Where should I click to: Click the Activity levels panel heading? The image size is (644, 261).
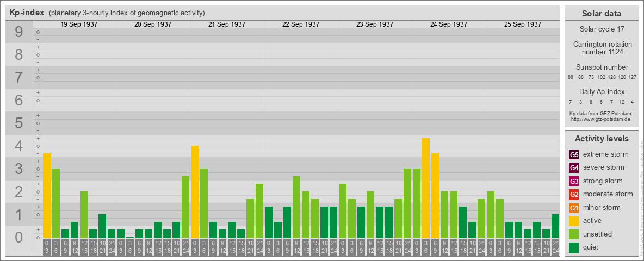pyautogui.click(x=601, y=139)
